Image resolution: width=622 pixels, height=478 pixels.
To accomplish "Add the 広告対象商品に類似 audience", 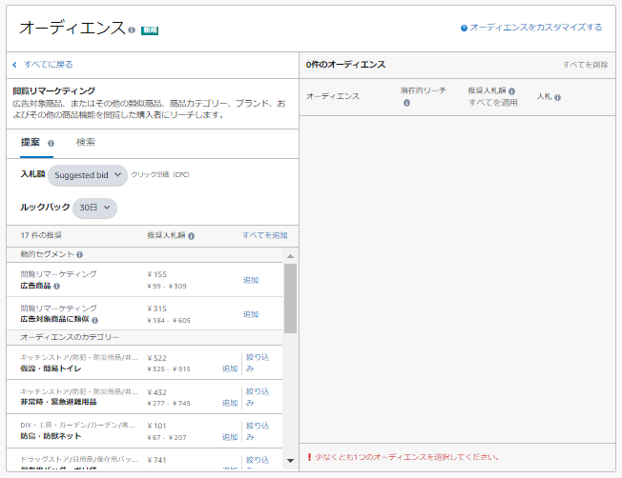I will [x=251, y=314].
